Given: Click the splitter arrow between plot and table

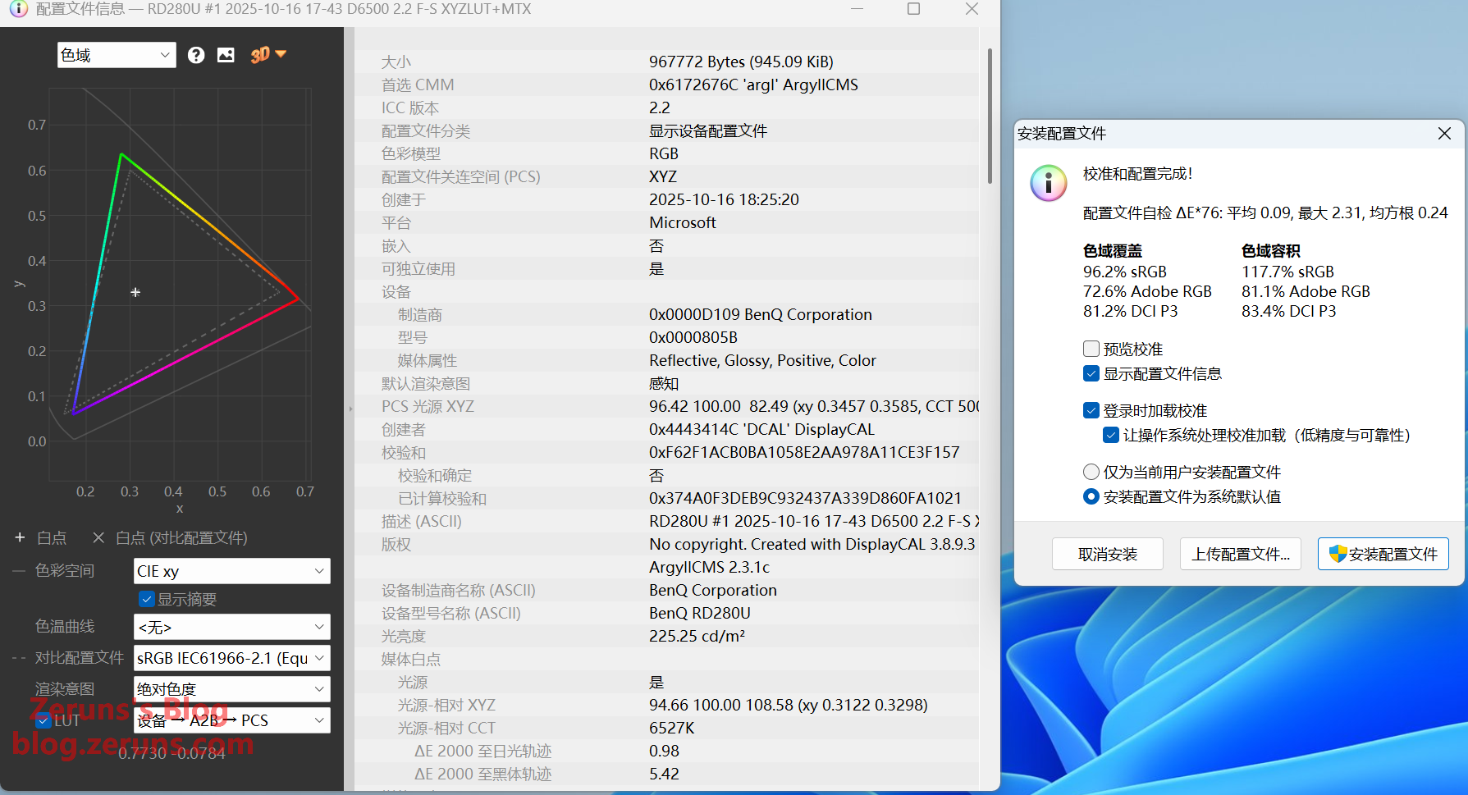Looking at the screenshot, I should coord(350,408).
